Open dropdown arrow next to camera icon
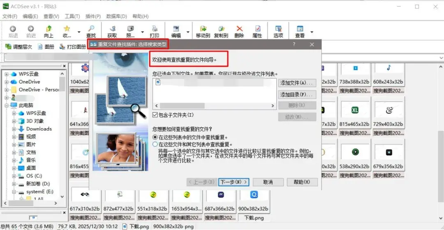This screenshot has height=230, width=444. click(142, 32)
